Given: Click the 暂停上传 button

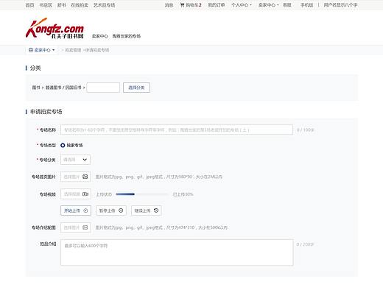Looking at the screenshot, I should click(111, 210).
